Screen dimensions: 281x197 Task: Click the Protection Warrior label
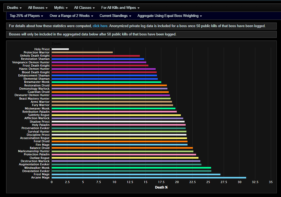36,52
